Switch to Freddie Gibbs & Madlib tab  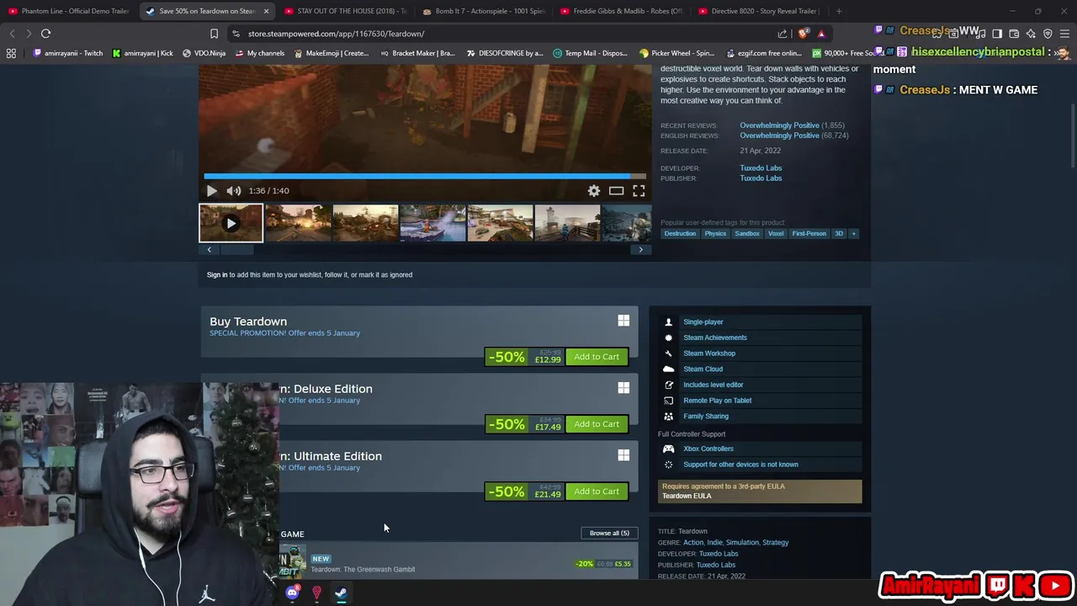(622, 11)
